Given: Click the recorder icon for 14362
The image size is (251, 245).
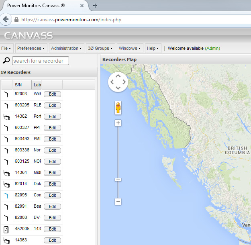Looking at the screenshot, I should tap(6, 117).
